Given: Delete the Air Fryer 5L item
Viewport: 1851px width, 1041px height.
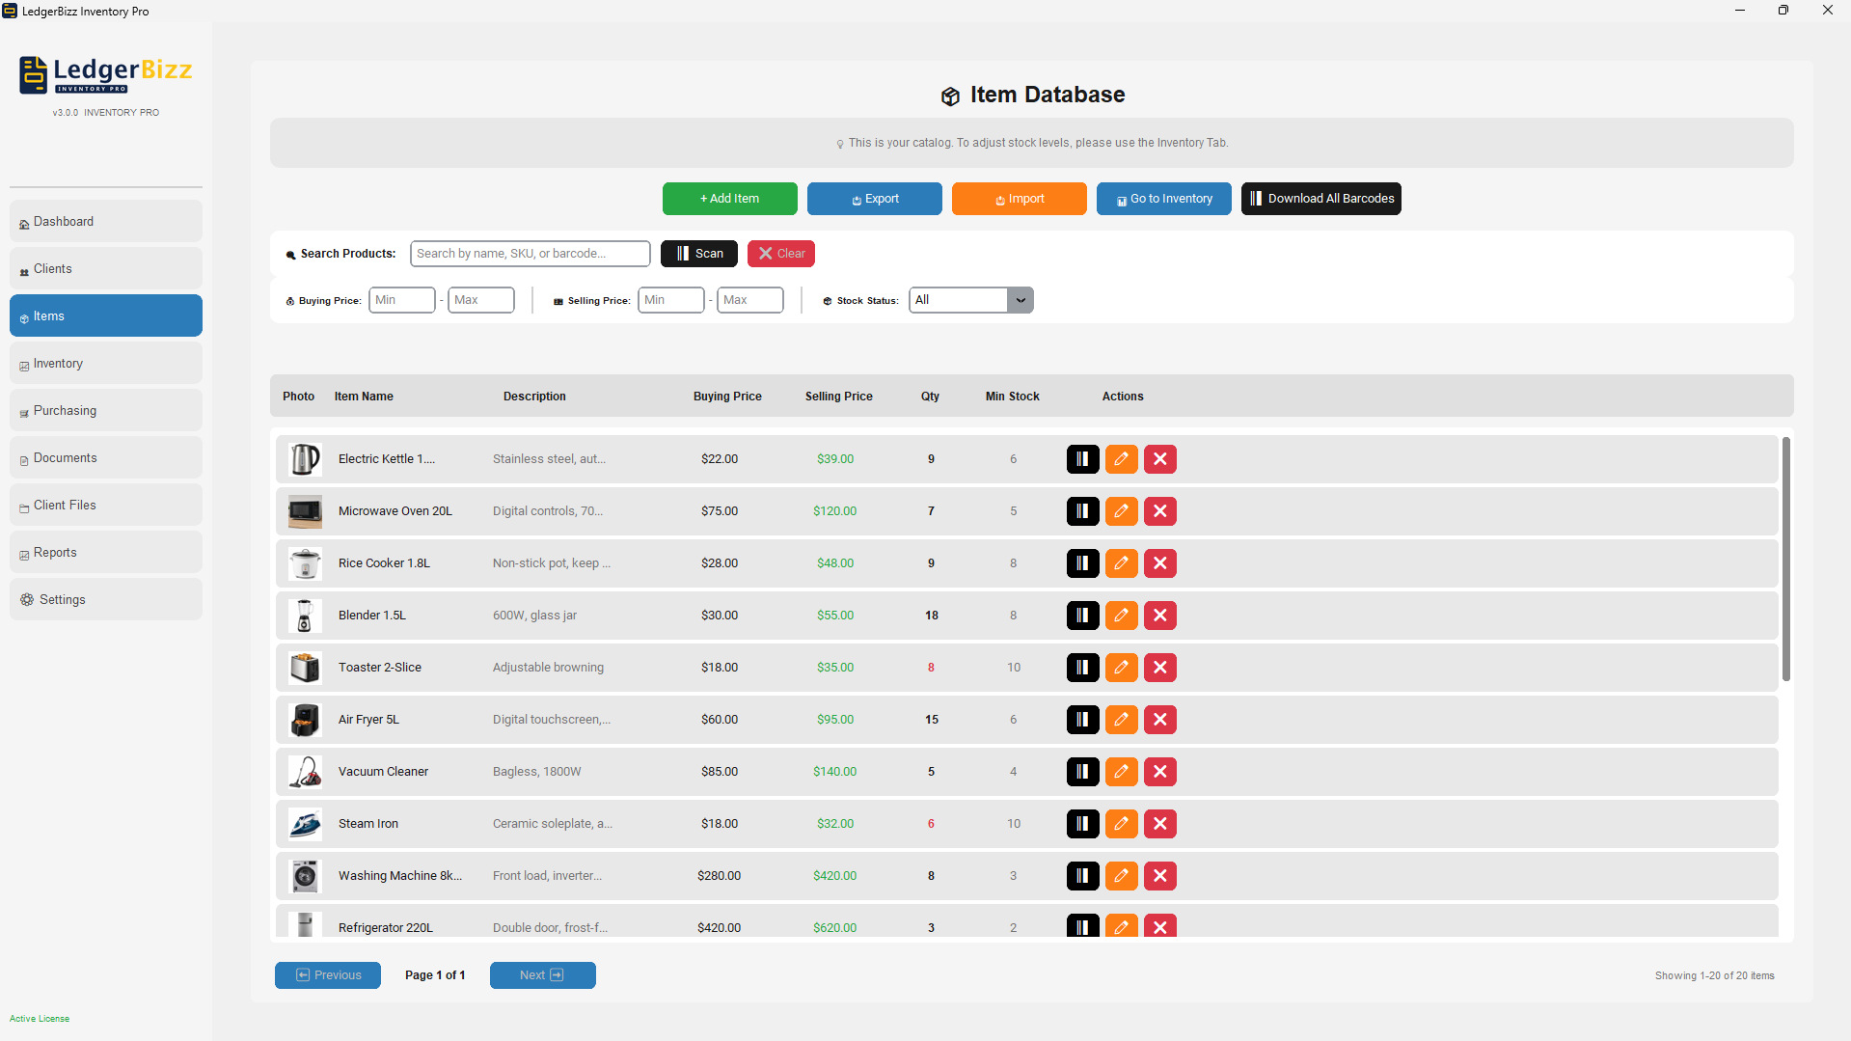Looking at the screenshot, I should pos(1159,720).
